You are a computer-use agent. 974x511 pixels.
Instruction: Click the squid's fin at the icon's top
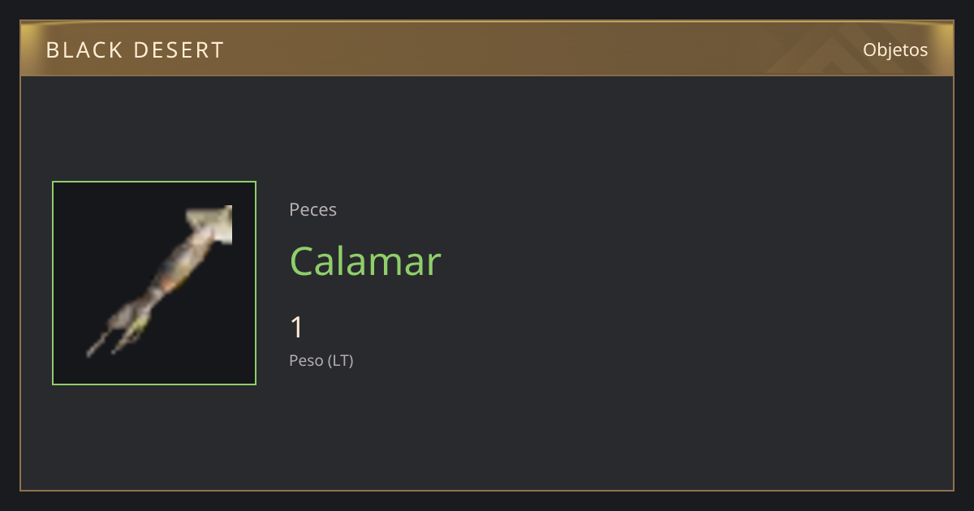coord(210,225)
